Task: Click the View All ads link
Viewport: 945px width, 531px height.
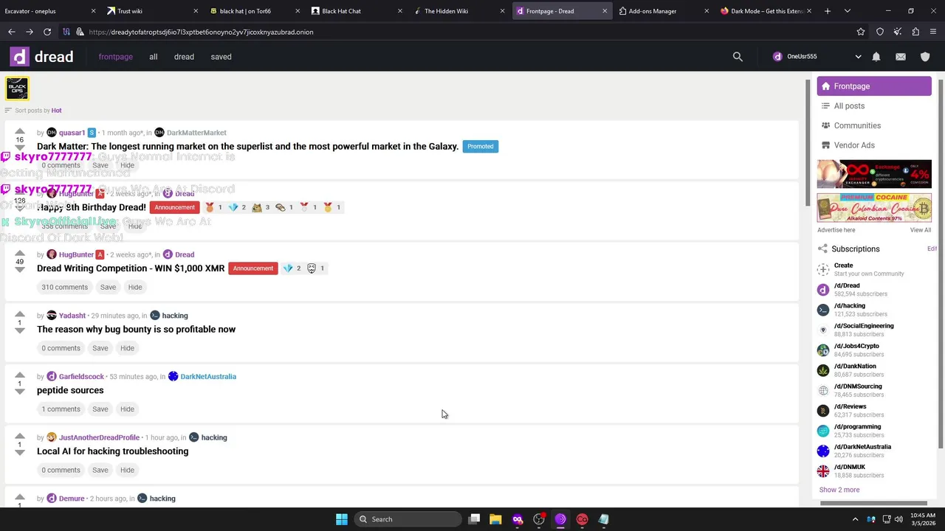Action: pyautogui.click(x=921, y=230)
